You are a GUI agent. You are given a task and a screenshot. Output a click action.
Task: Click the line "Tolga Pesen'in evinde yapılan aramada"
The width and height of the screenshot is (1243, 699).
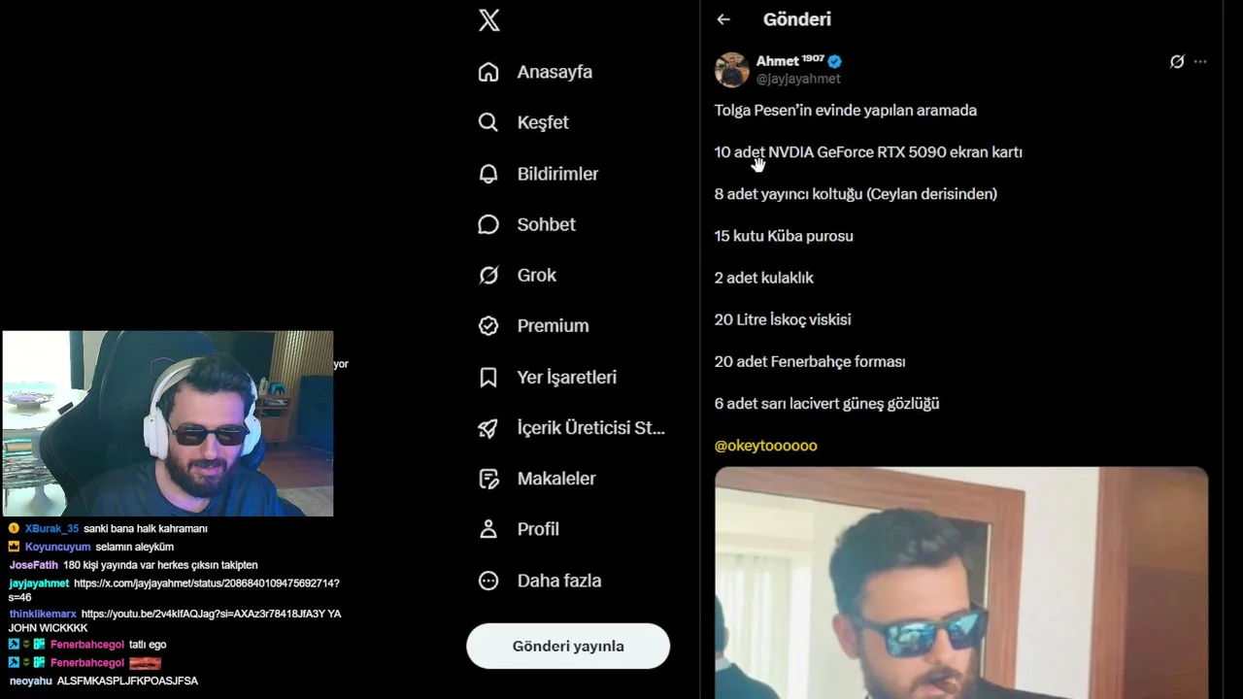click(x=846, y=111)
